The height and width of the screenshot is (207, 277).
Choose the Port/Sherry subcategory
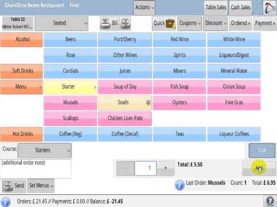(x=125, y=40)
